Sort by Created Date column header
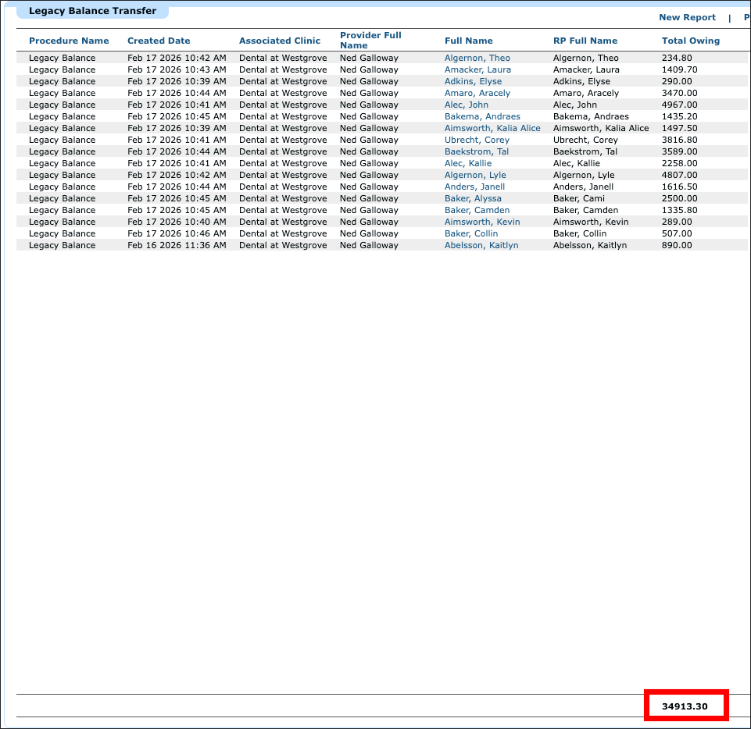The image size is (751, 729). tap(159, 41)
